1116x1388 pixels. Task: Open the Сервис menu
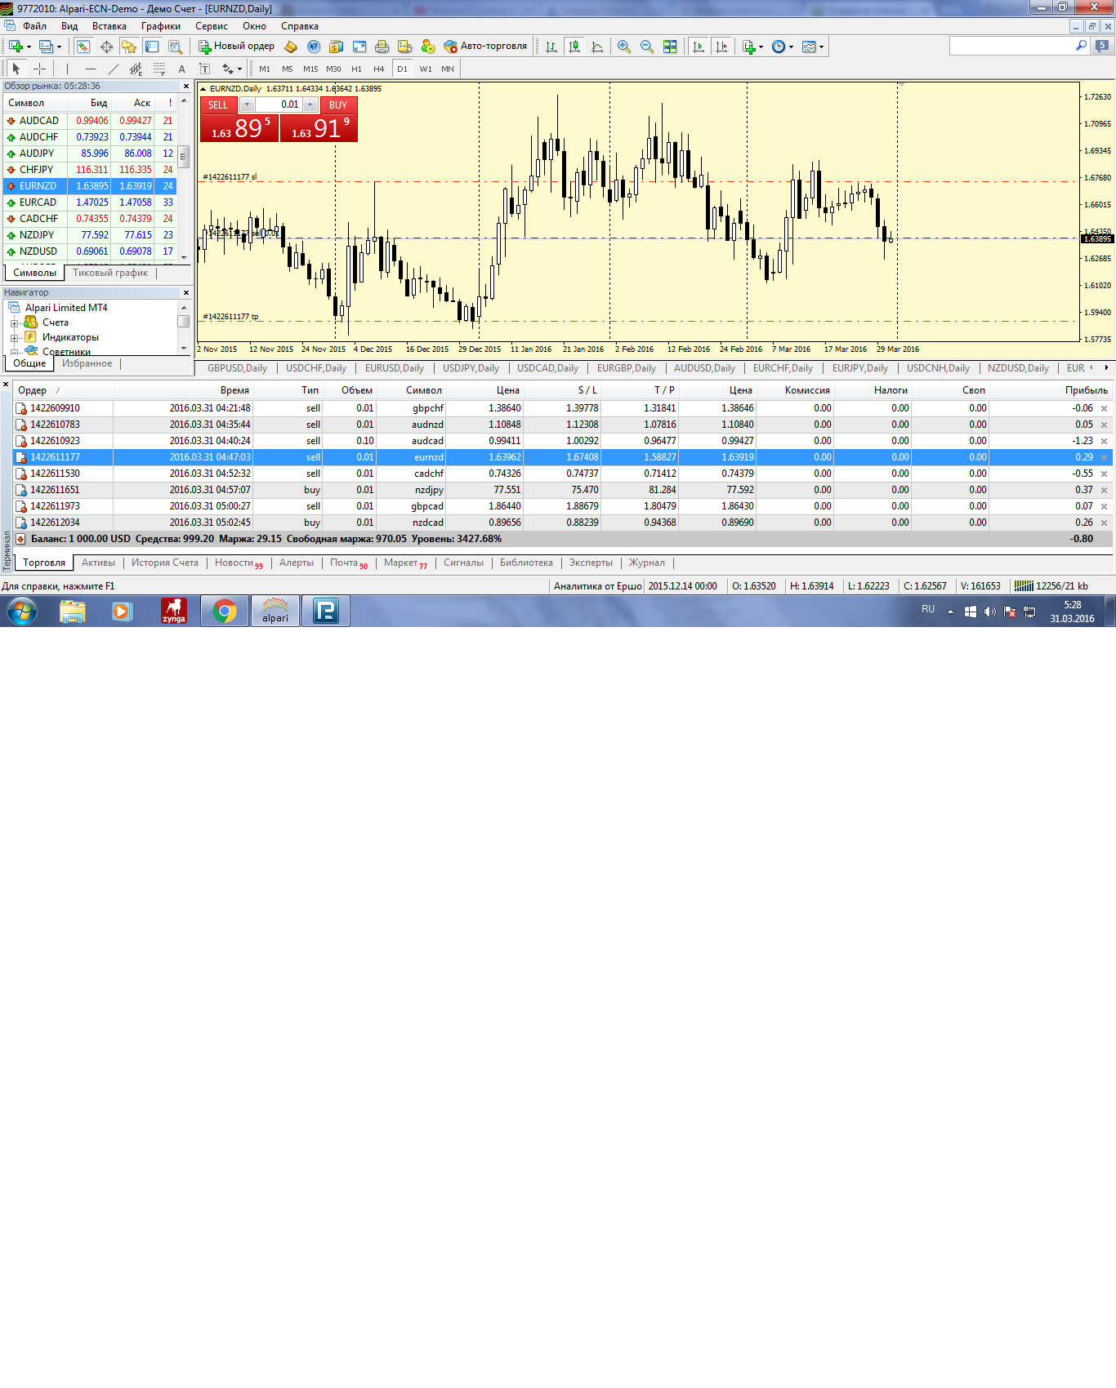pyautogui.click(x=212, y=26)
